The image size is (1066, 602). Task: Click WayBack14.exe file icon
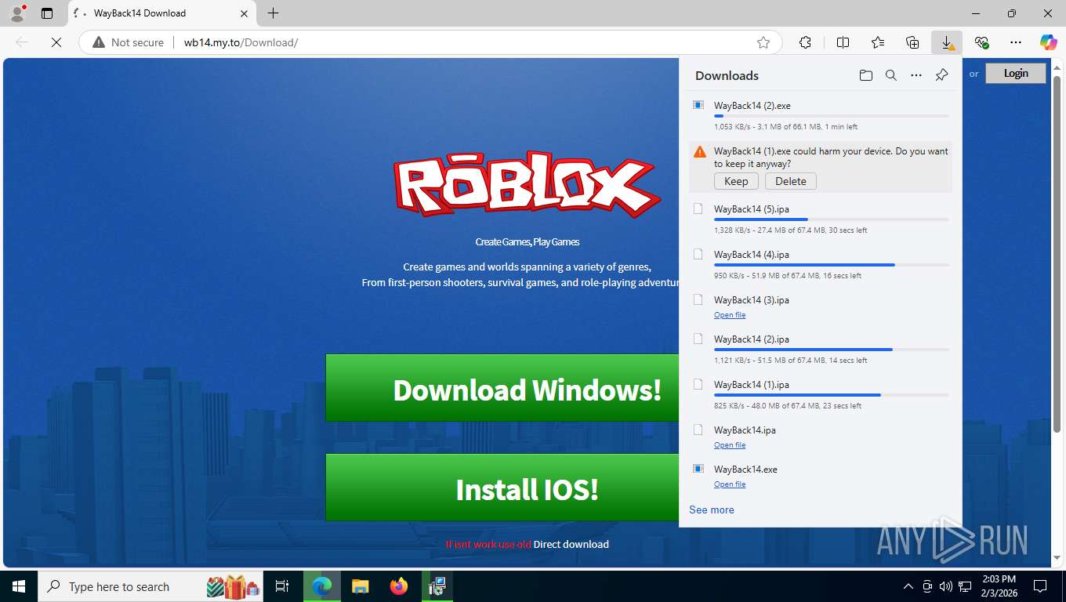(x=698, y=469)
